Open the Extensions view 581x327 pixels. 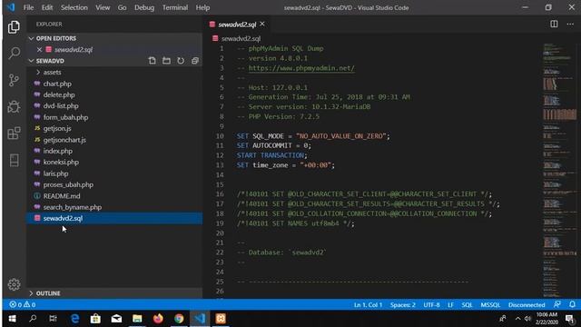(x=14, y=134)
